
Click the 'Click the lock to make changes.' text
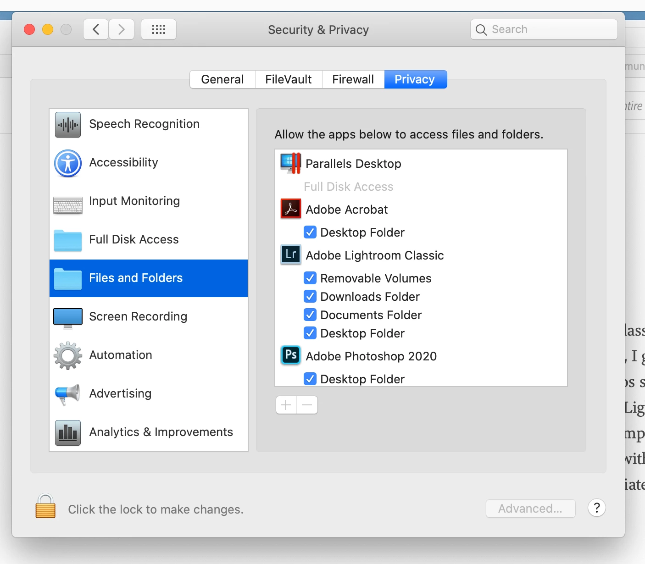click(156, 509)
